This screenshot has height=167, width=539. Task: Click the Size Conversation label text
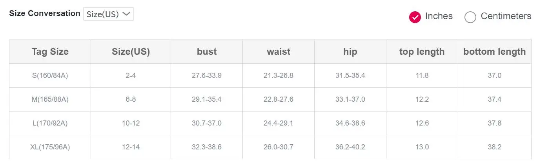point(45,13)
